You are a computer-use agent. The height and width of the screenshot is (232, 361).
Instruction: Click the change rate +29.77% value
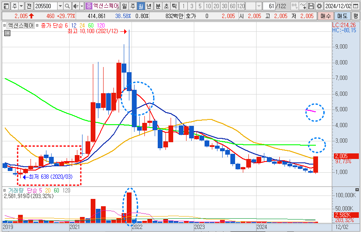[x=66, y=16]
